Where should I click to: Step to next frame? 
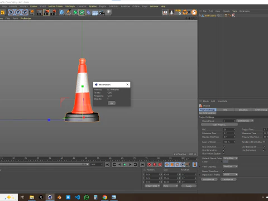pos(130,165)
